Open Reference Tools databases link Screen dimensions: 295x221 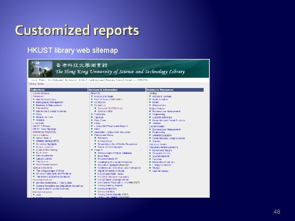click(44, 117)
